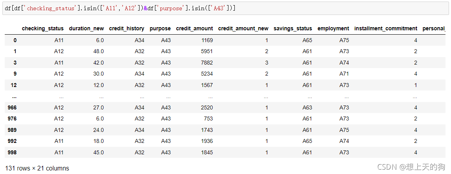Click duration value 42.0
451x174 pixels.
98,63
